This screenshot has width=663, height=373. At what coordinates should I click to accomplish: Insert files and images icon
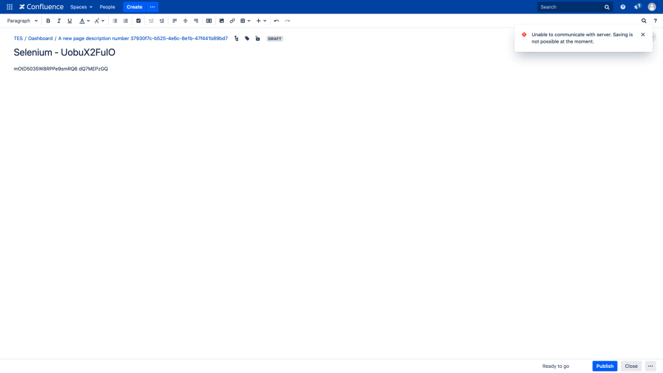[x=221, y=21]
